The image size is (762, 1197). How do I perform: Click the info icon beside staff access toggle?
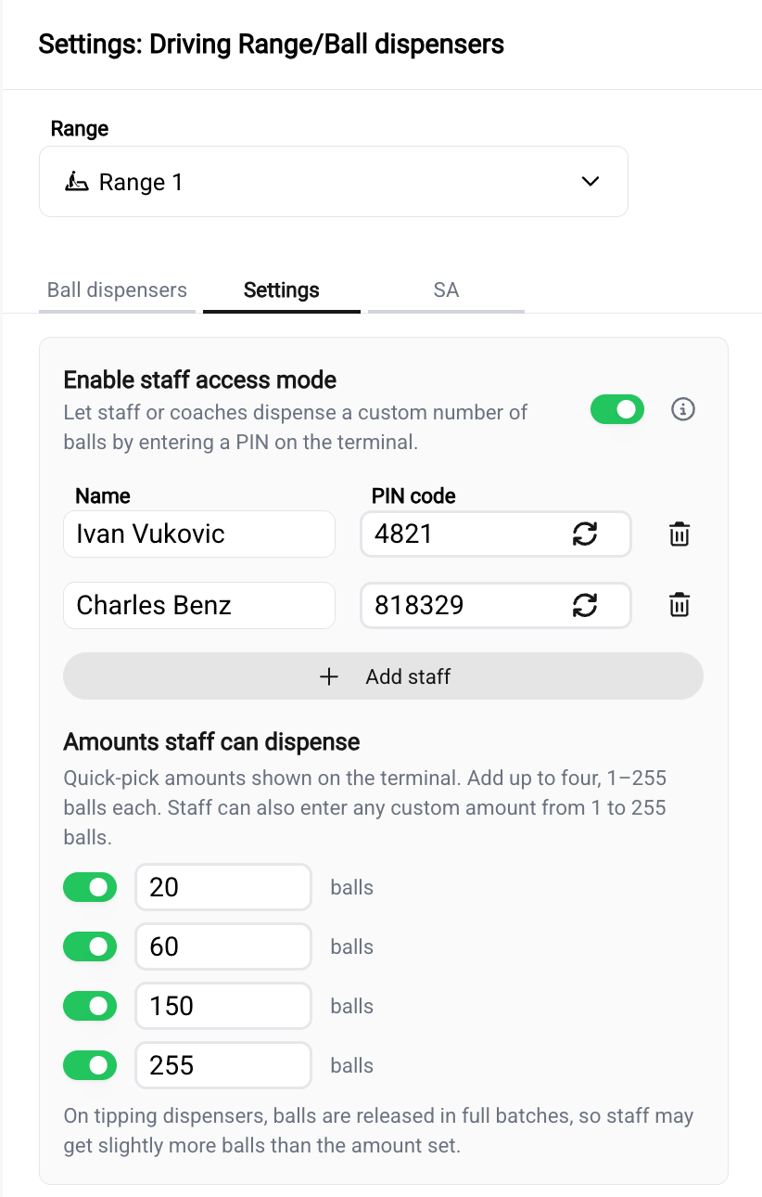683,409
